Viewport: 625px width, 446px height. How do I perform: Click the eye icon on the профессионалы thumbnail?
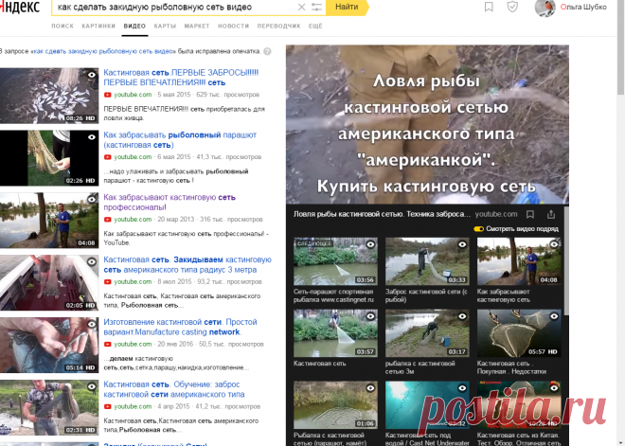[92, 199]
